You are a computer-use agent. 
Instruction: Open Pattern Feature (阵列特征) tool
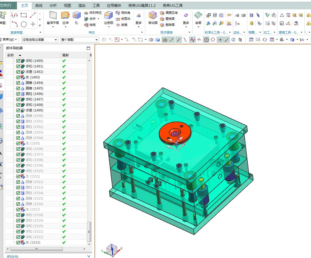pyautogui.click(x=93, y=13)
